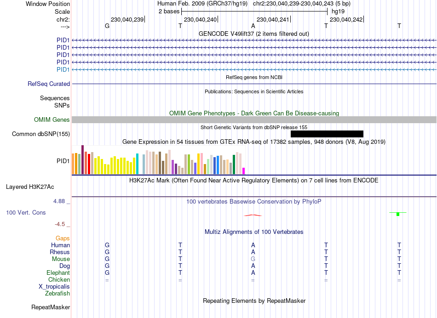Click the ---> strand direction arrow

click(x=65, y=27)
